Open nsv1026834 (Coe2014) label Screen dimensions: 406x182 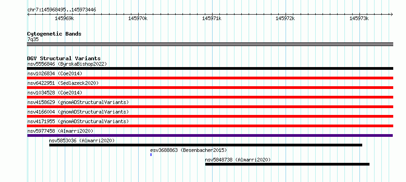coord(55,73)
